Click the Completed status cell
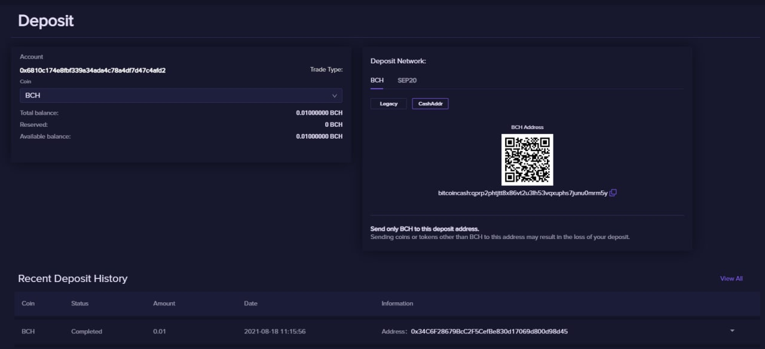Image resolution: width=765 pixels, height=349 pixels. point(87,331)
